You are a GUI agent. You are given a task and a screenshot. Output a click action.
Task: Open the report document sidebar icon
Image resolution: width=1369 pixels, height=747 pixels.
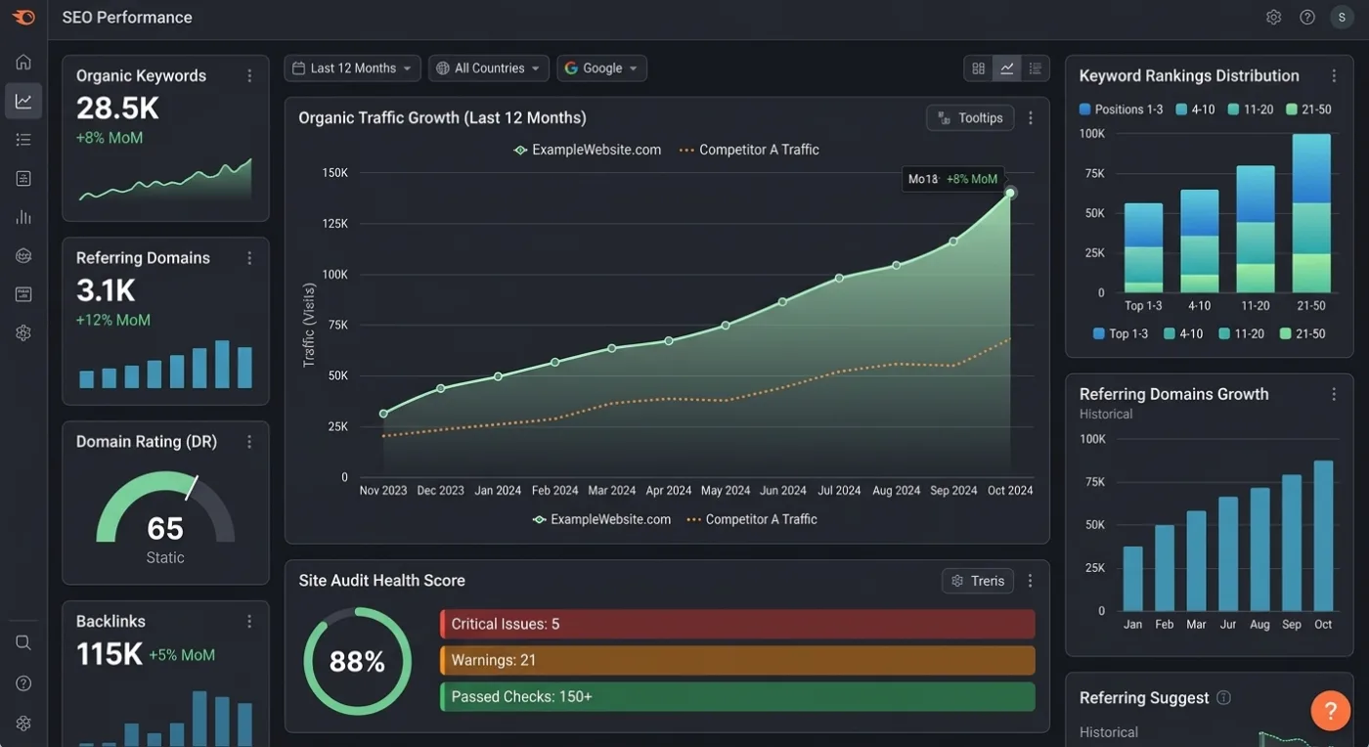click(x=23, y=178)
